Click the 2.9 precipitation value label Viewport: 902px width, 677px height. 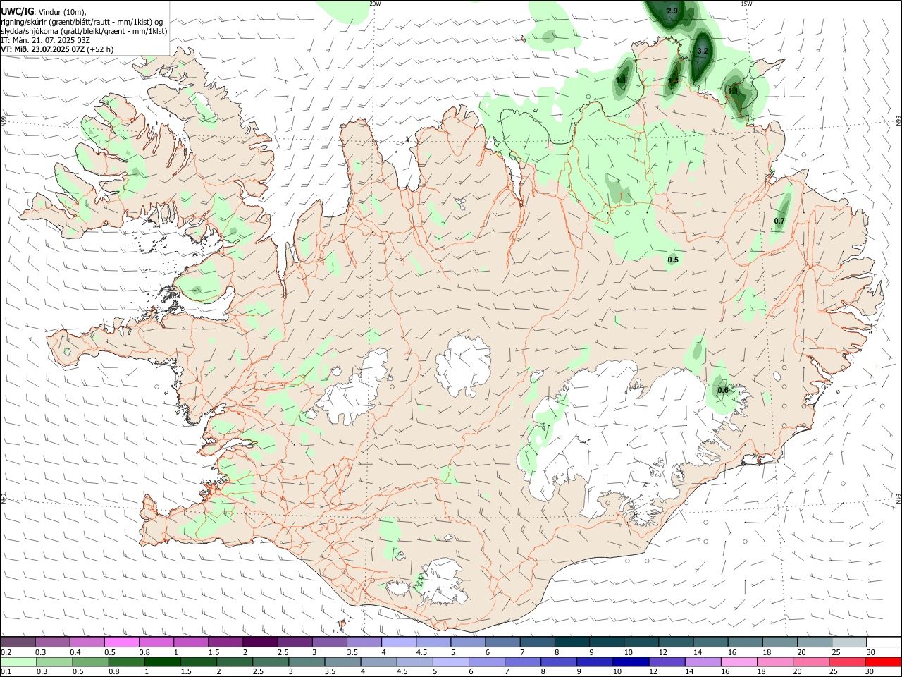click(x=672, y=11)
